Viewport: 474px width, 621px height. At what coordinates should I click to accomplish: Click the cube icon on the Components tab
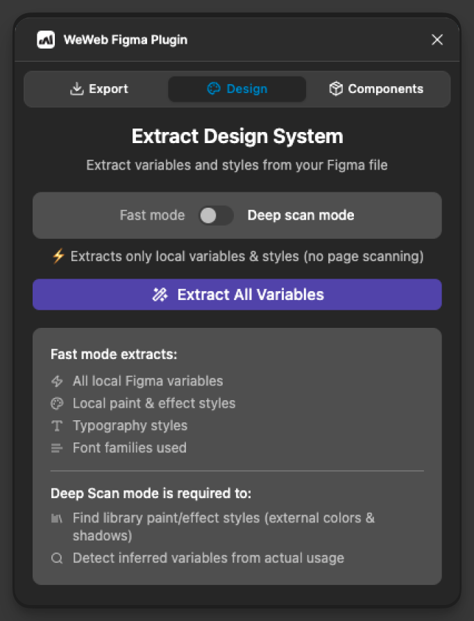(335, 89)
